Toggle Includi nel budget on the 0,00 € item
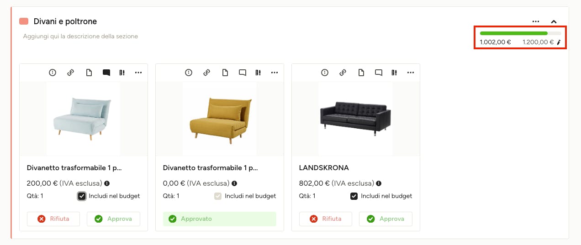This screenshot has width=581, height=245. click(218, 196)
